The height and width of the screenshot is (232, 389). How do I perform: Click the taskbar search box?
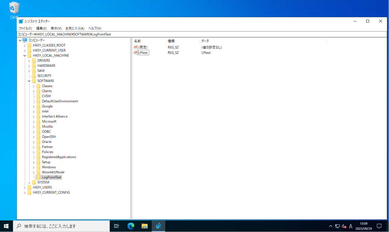click(x=61, y=226)
